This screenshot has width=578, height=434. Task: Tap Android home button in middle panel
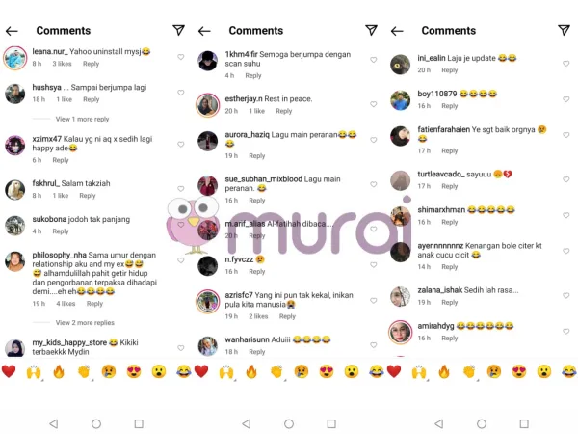pos(289,423)
